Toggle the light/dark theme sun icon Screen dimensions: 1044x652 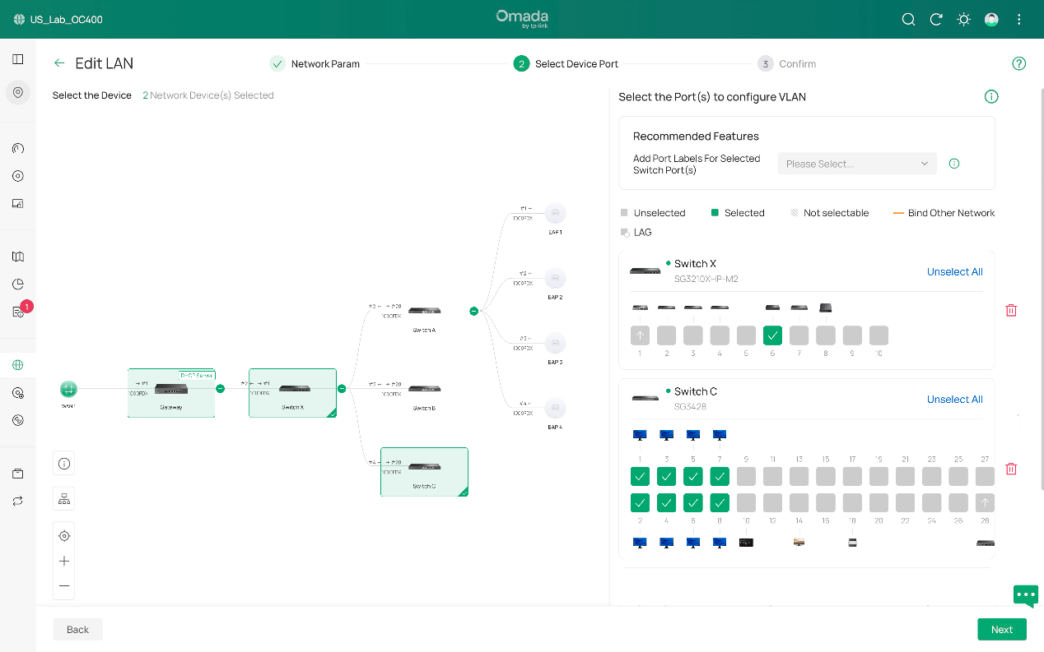point(963,20)
